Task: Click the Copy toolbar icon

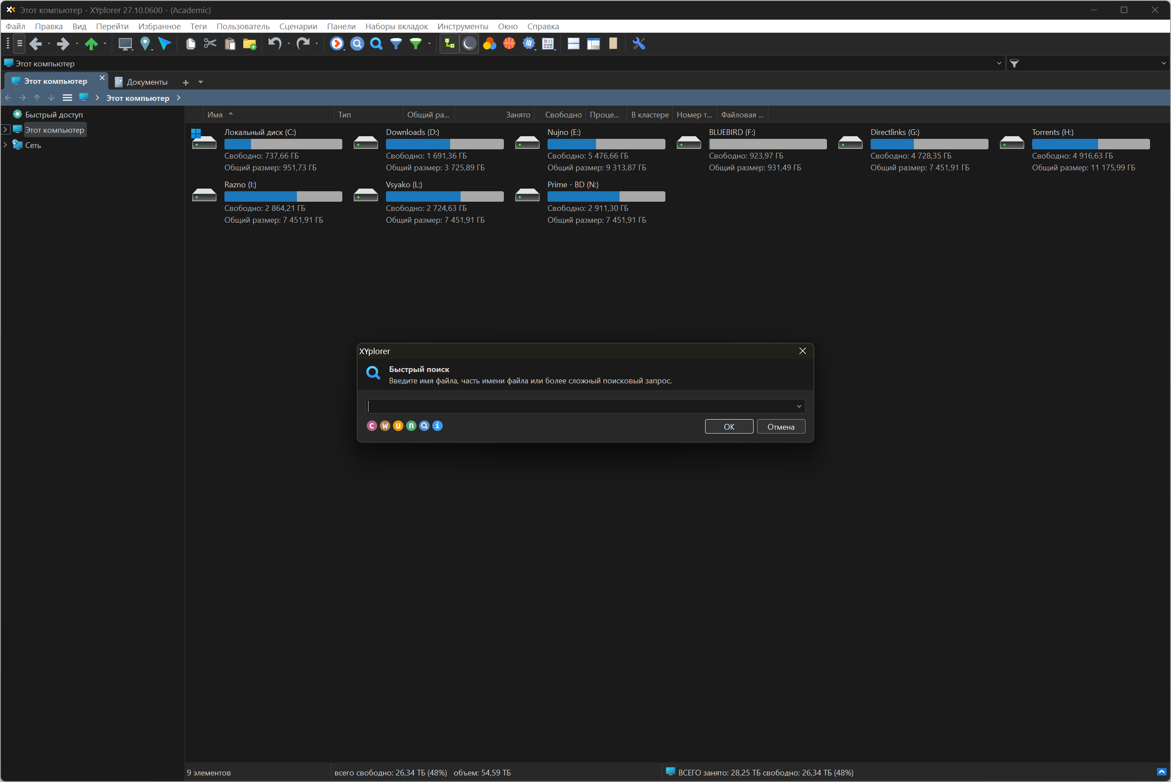Action: click(x=190, y=44)
